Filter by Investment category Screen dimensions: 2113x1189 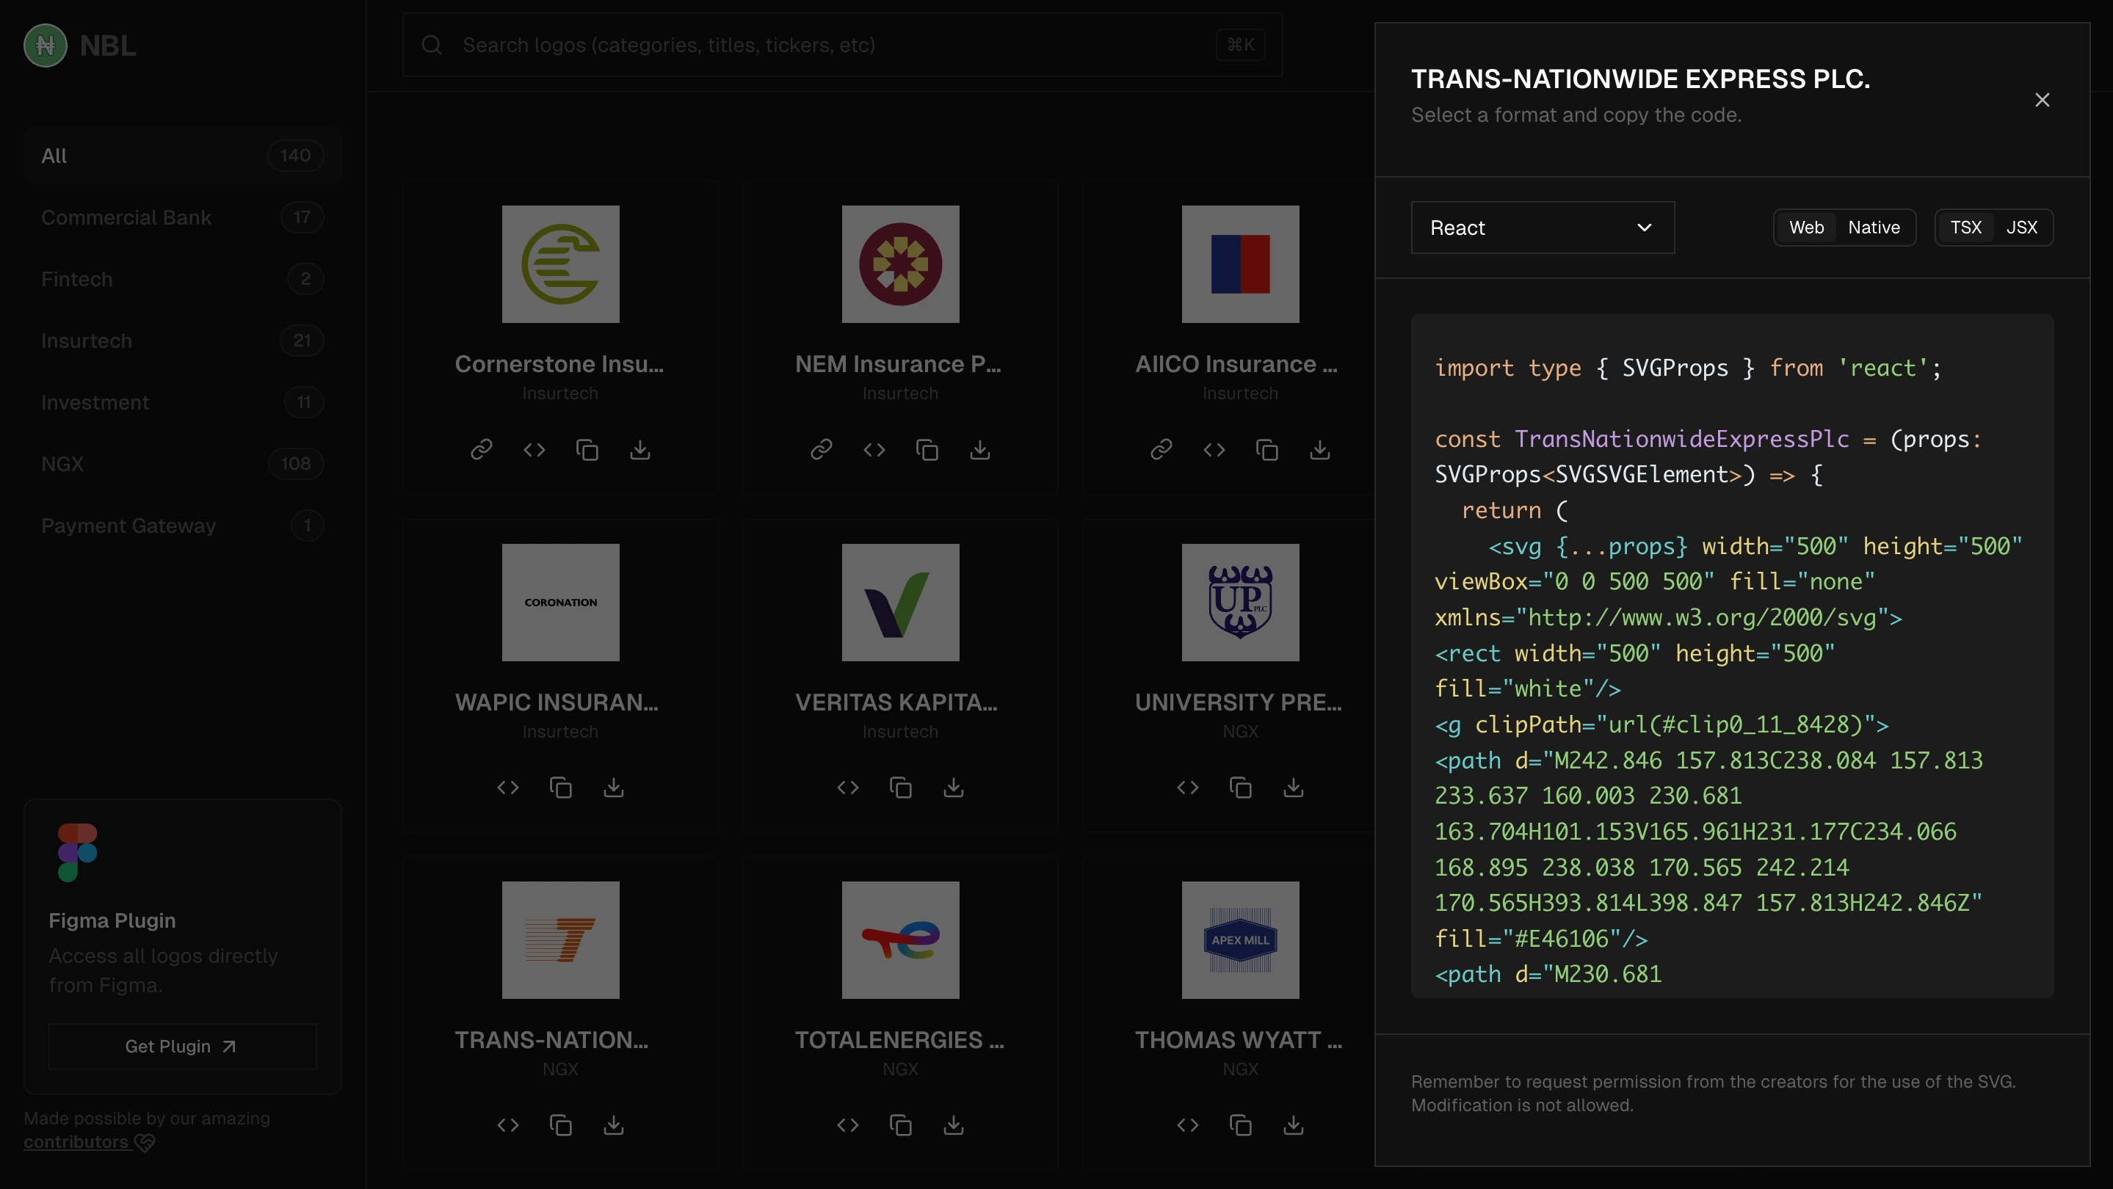(182, 401)
